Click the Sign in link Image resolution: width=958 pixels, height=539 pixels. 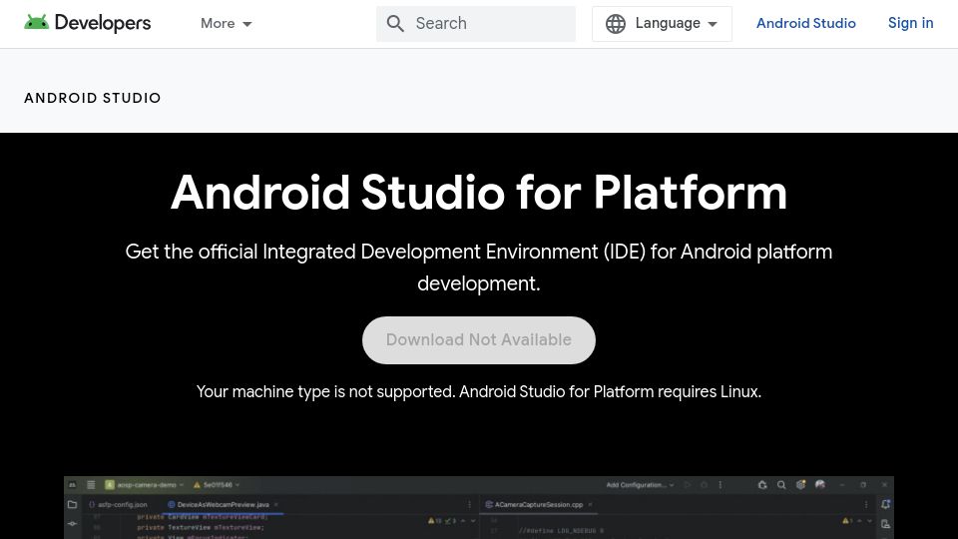click(x=910, y=23)
